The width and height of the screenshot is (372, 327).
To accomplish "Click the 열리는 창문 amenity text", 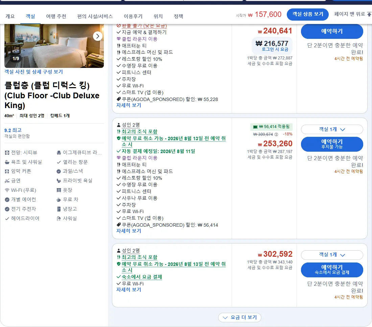I will tap(75, 162).
